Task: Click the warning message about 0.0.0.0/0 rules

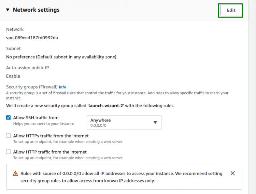Action: coord(121,177)
